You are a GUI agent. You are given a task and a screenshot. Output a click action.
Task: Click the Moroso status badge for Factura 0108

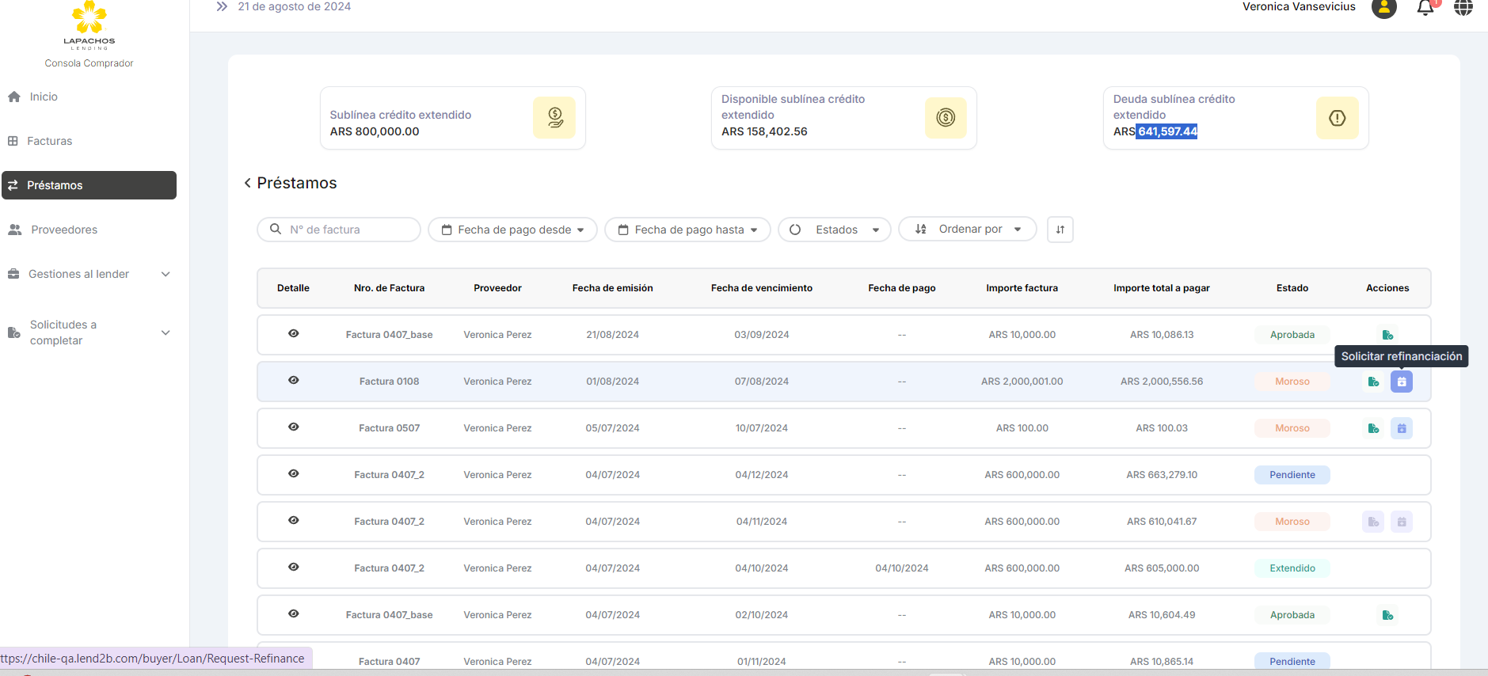click(x=1292, y=382)
